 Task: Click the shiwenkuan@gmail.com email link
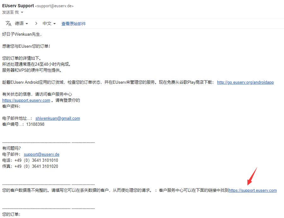(58, 118)
